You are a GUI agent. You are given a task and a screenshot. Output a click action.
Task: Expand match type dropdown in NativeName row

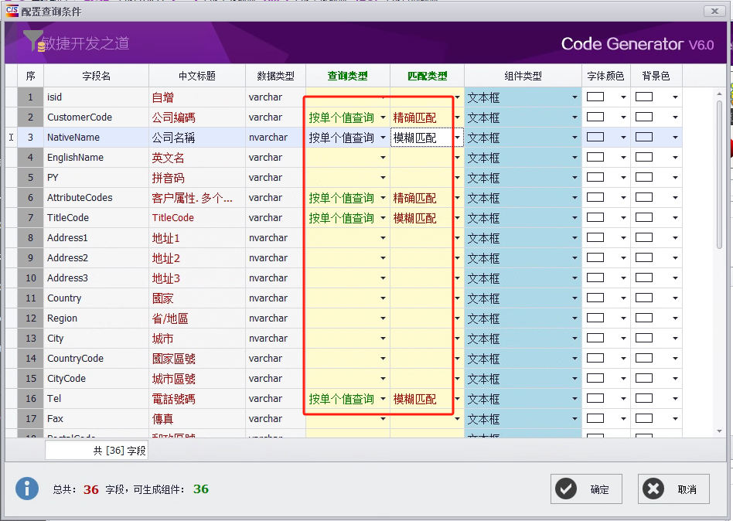(x=458, y=138)
